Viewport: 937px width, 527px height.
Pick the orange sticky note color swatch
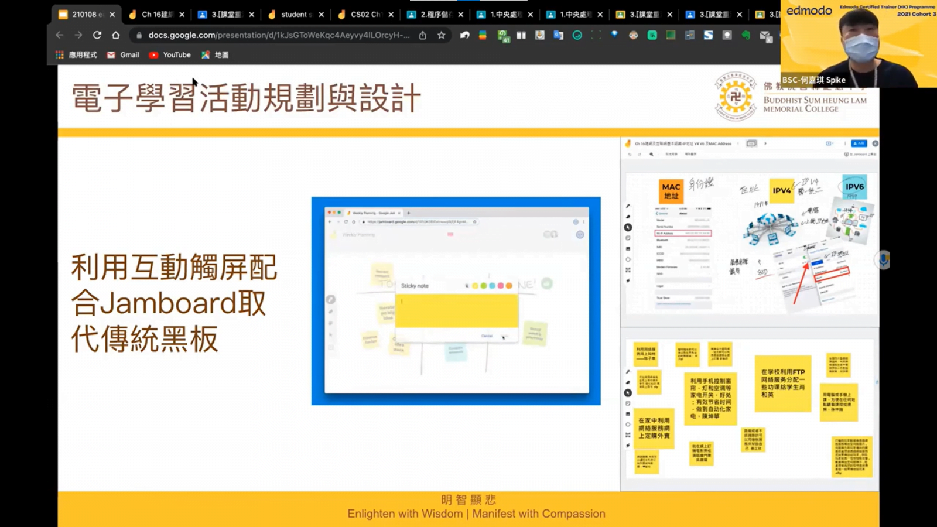pyautogui.click(x=509, y=286)
